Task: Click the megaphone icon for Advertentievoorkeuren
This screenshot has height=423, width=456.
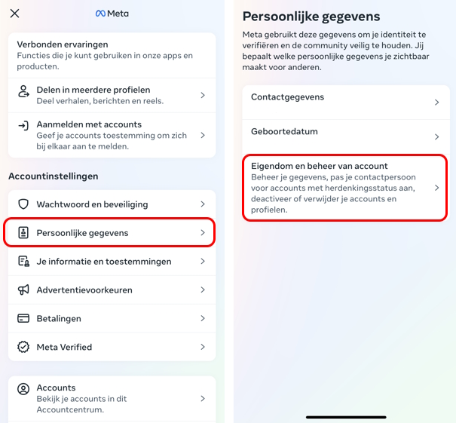Action: (x=23, y=290)
